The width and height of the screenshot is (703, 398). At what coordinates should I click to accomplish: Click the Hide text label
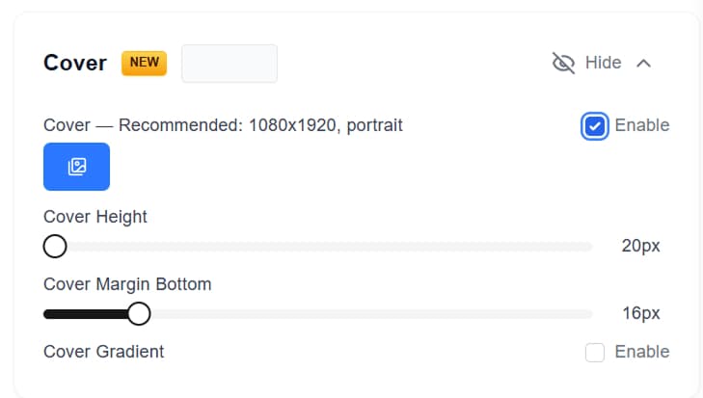point(603,63)
